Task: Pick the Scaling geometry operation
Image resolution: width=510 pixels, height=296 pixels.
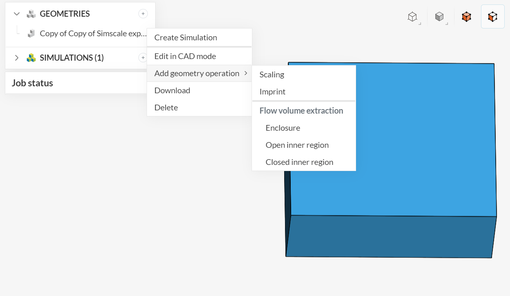Action: click(272, 75)
